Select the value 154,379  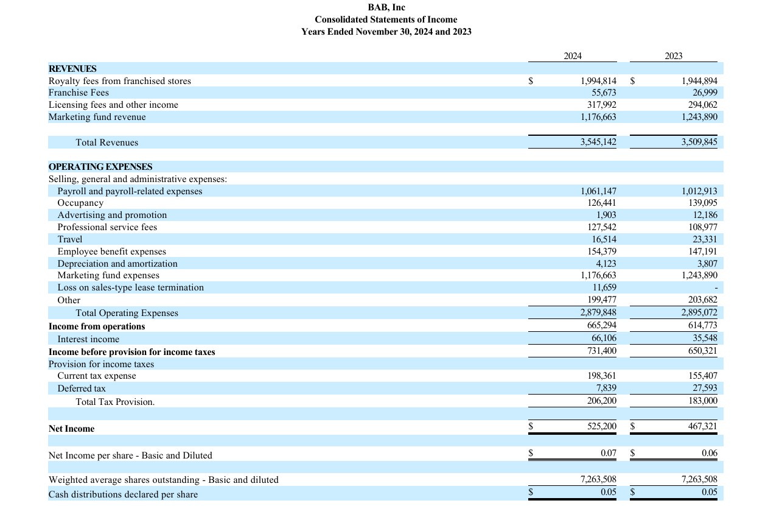coord(601,251)
